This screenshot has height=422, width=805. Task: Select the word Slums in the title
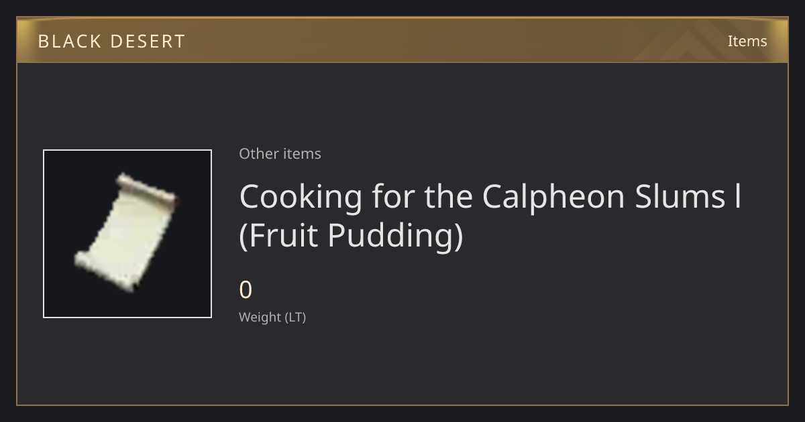692,196
